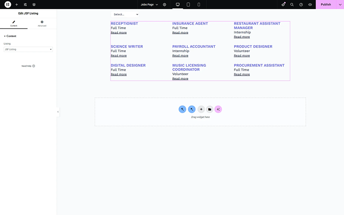Open template library folder icon
The image size is (344, 215).
[x=210, y=109]
